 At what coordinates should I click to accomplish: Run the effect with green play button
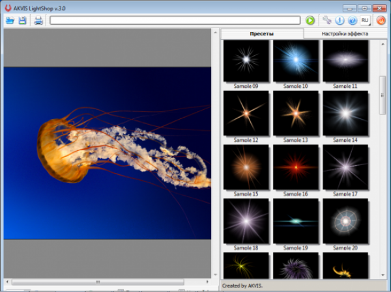pyautogui.click(x=310, y=21)
